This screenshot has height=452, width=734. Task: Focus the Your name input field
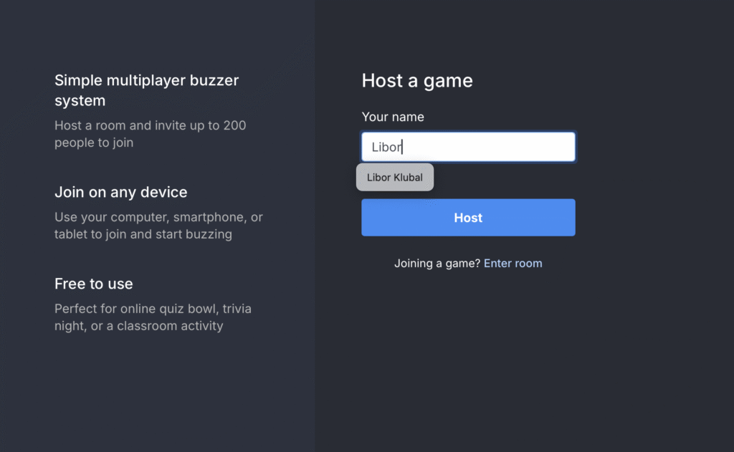pyautogui.click(x=468, y=147)
